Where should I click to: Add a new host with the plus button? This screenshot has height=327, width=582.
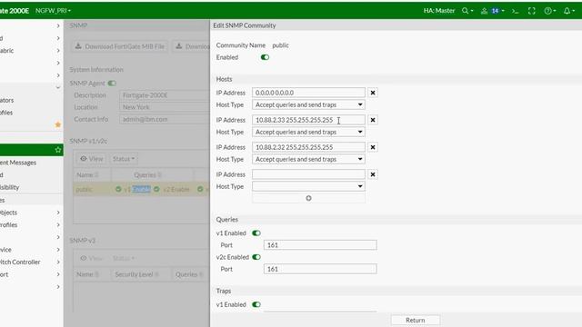point(308,198)
